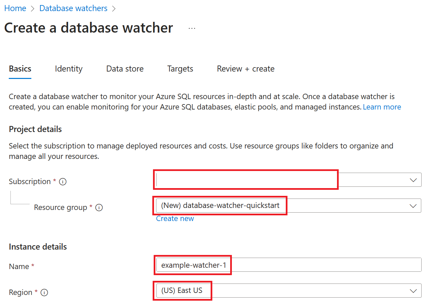428x303 pixels.
Task: Open Database watchers from the breadcrumb
Action: [73, 8]
